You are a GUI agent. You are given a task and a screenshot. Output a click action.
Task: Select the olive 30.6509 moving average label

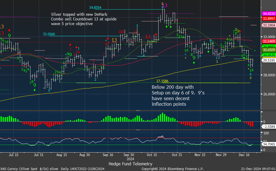click(269, 50)
